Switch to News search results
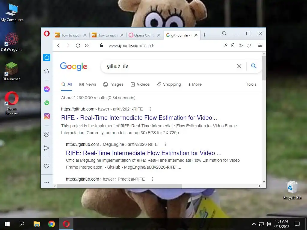 pyautogui.click(x=88, y=84)
